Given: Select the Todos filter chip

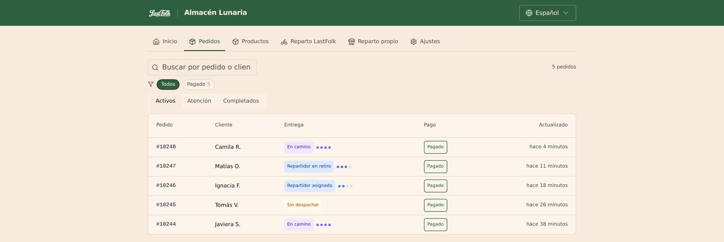Looking at the screenshot, I should tap(168, 85).
